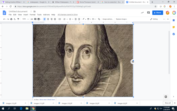This screenshot has height=111, width=177.
Task: Open border color pencil menu
Action: [84, 19]
